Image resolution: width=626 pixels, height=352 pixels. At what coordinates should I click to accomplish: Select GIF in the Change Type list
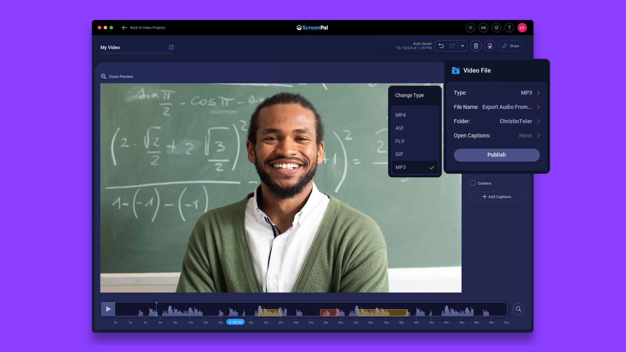(x=399, y=154)
